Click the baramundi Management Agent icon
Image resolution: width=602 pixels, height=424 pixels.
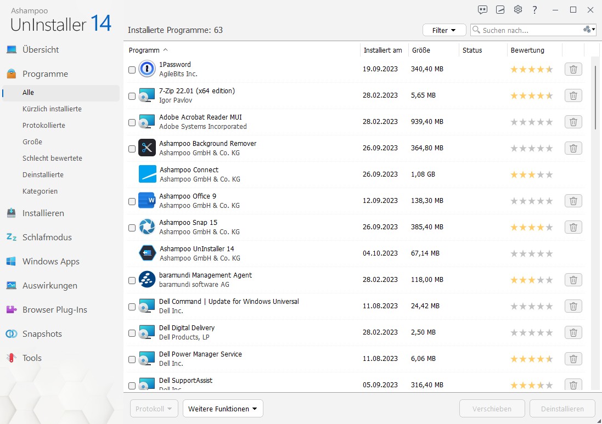point(147,279)
